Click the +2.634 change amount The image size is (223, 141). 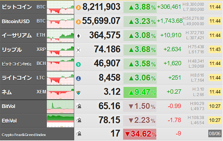[x=172, y=49]
